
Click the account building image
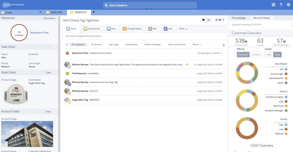(x=27, y=134)
